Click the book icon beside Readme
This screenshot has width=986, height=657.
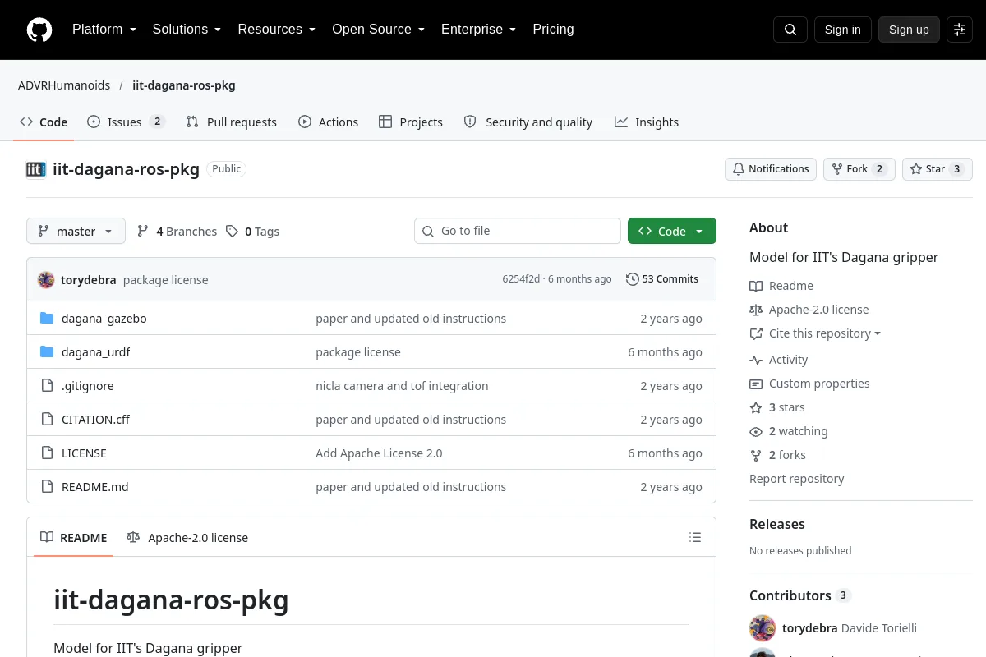click(x=756, y=286)
